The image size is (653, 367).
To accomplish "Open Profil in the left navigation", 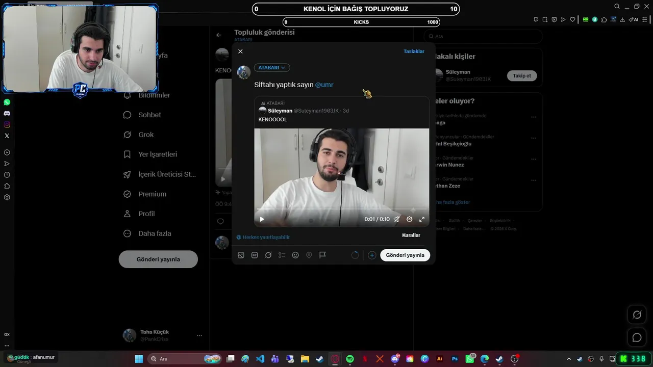I will tap(139, 214).
